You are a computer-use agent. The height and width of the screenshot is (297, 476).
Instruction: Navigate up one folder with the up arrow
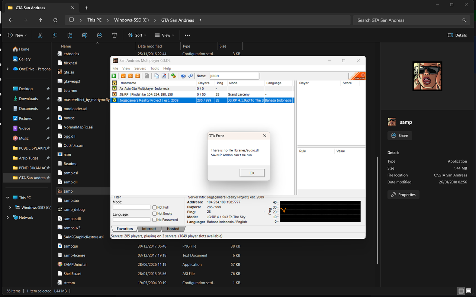(x=41, y=20)
